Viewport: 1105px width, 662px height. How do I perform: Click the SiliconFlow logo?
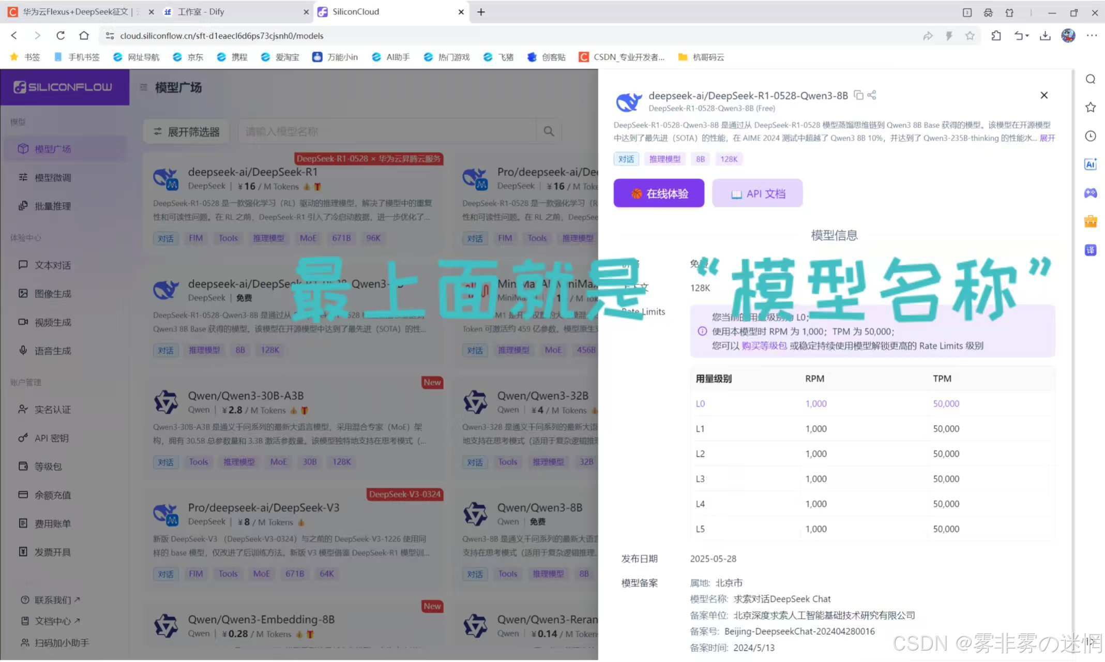[63, 87]
